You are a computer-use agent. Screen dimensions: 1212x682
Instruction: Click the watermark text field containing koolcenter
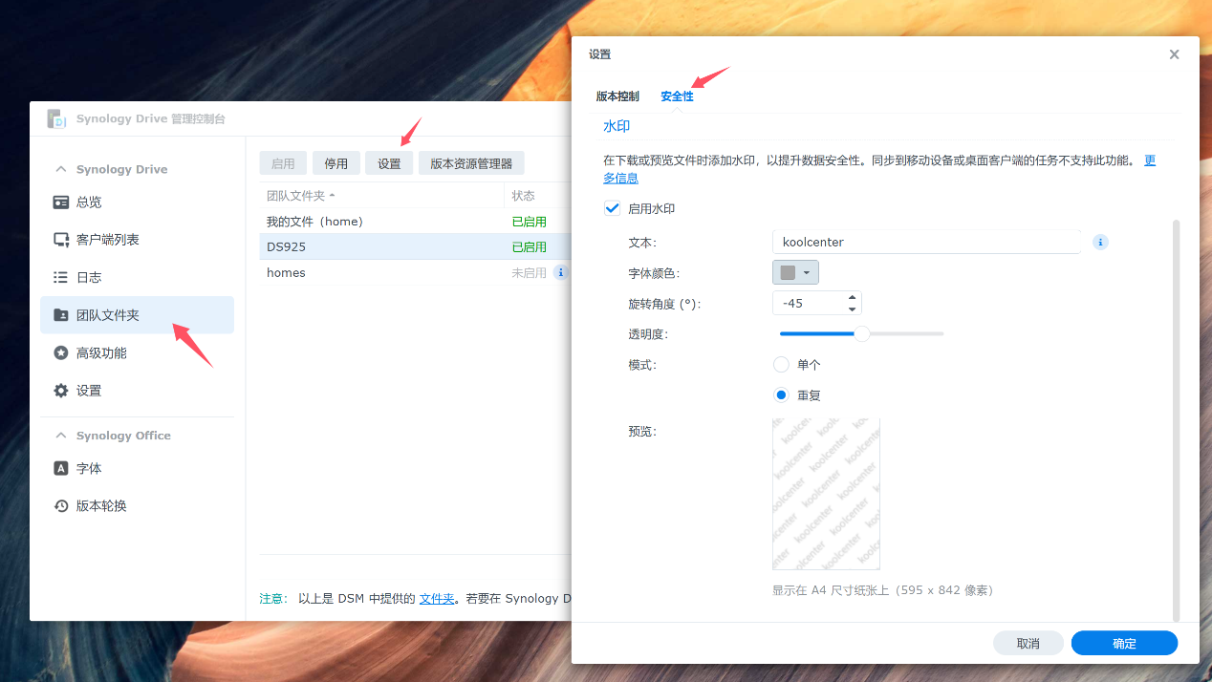click(x=926, y=242)
